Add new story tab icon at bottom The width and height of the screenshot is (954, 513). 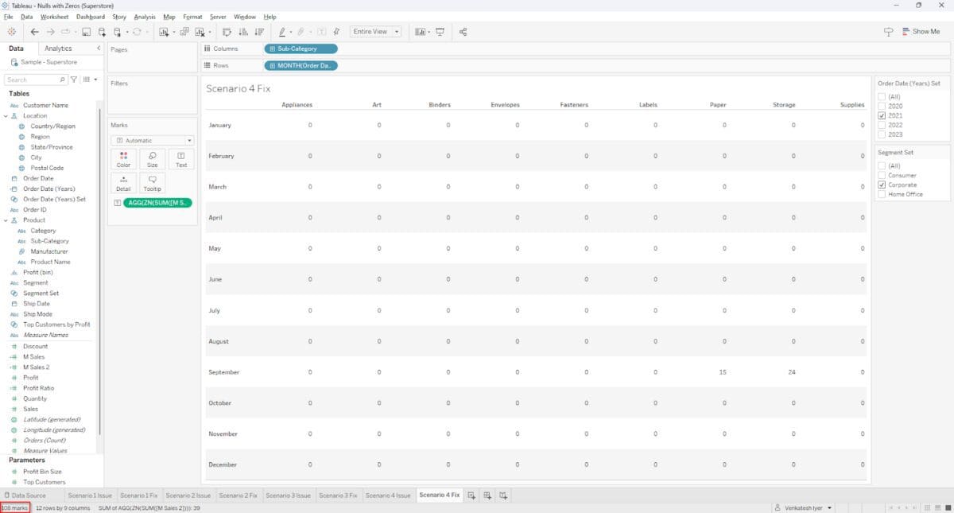(502, 496)
